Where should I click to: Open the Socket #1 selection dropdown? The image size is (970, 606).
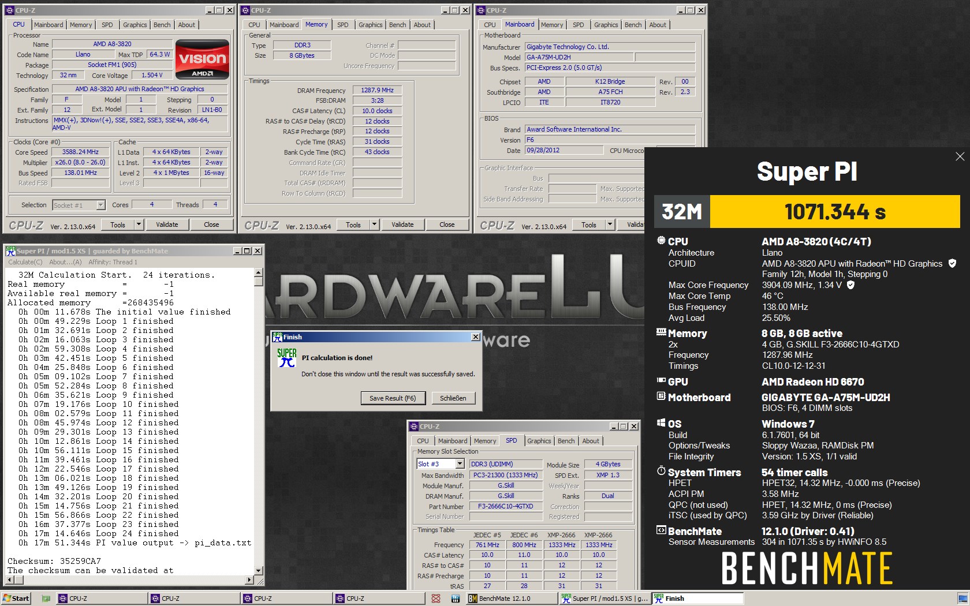tap(100, 205)
